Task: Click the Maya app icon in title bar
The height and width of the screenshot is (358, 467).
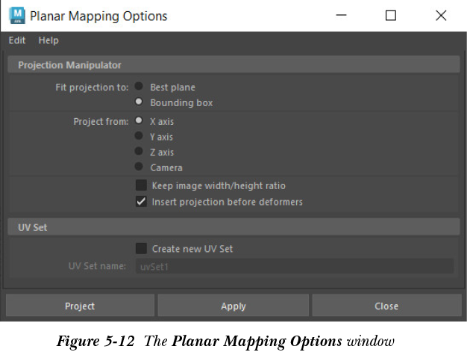Action: click(x=16, y=15)
